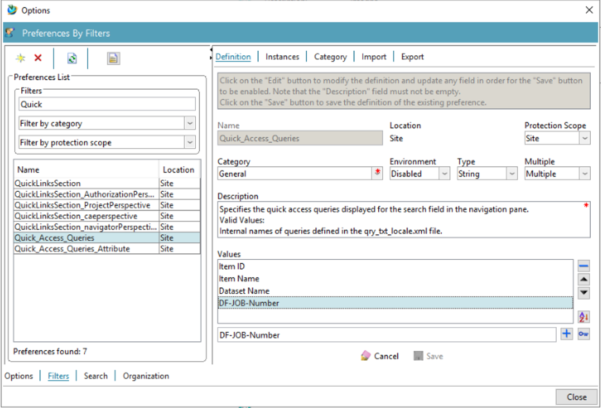Remove selected value with minus icon
The width and height of the screenshot is (601, 408).
(584, 266)
